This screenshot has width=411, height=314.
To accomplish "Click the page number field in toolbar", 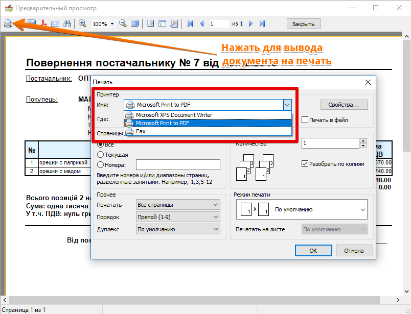I will click(x=219, y=24).
